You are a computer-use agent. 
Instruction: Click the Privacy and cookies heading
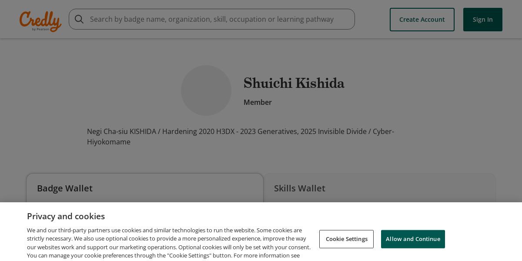pos(66,216)
